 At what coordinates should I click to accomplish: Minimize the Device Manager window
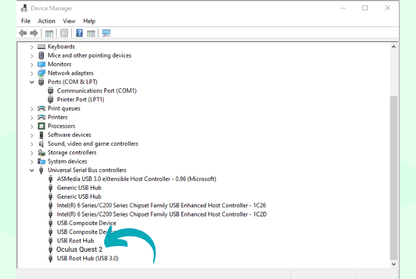(343, 8)
